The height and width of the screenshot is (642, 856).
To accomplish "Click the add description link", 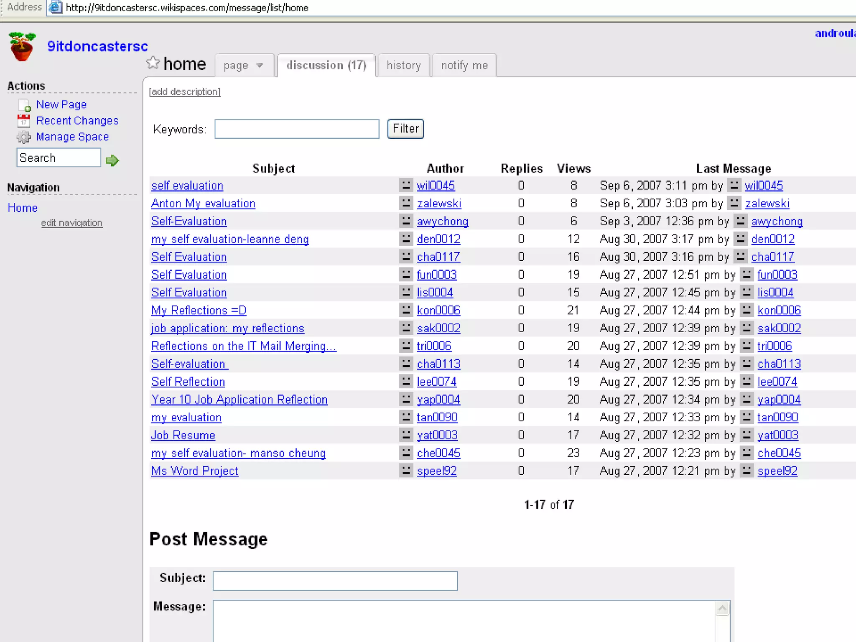I will tap(184, 92).
